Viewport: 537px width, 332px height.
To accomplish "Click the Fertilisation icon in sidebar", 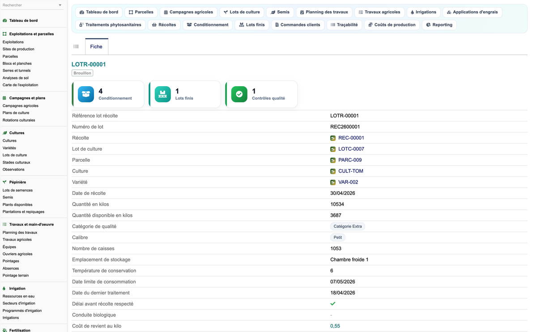I will tap(4, 330).
